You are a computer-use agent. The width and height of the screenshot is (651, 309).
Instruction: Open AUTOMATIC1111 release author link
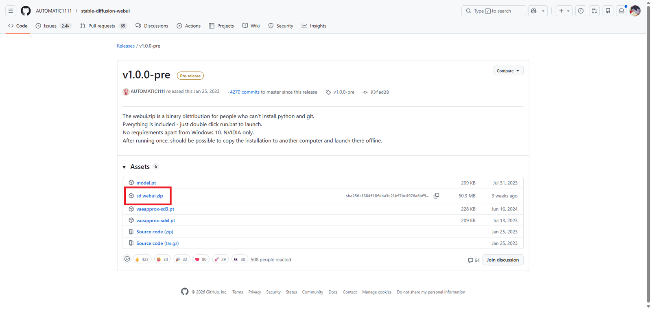148,92
